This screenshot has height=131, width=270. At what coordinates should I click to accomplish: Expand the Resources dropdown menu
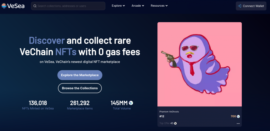point(159,6)
